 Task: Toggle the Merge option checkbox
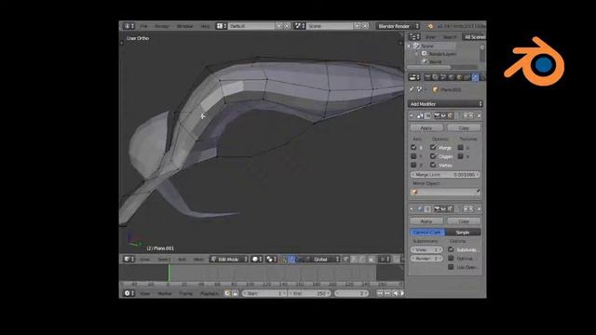click(433, 147)
